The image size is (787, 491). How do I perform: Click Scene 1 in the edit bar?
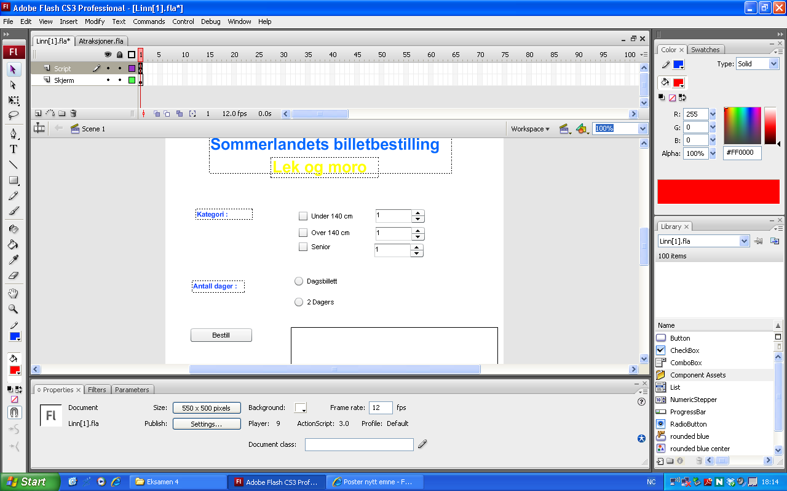click(88, 129)
